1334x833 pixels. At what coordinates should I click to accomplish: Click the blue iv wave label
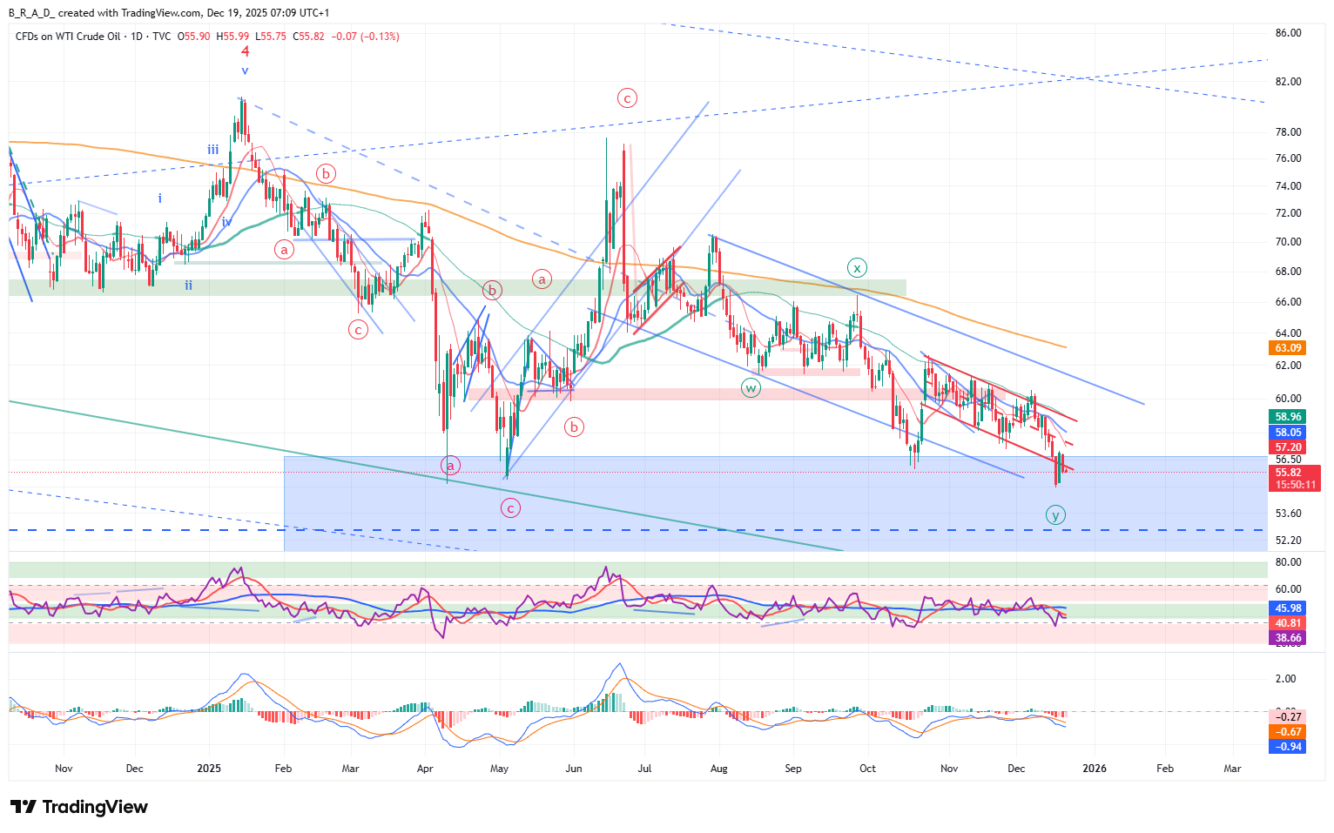226,222
